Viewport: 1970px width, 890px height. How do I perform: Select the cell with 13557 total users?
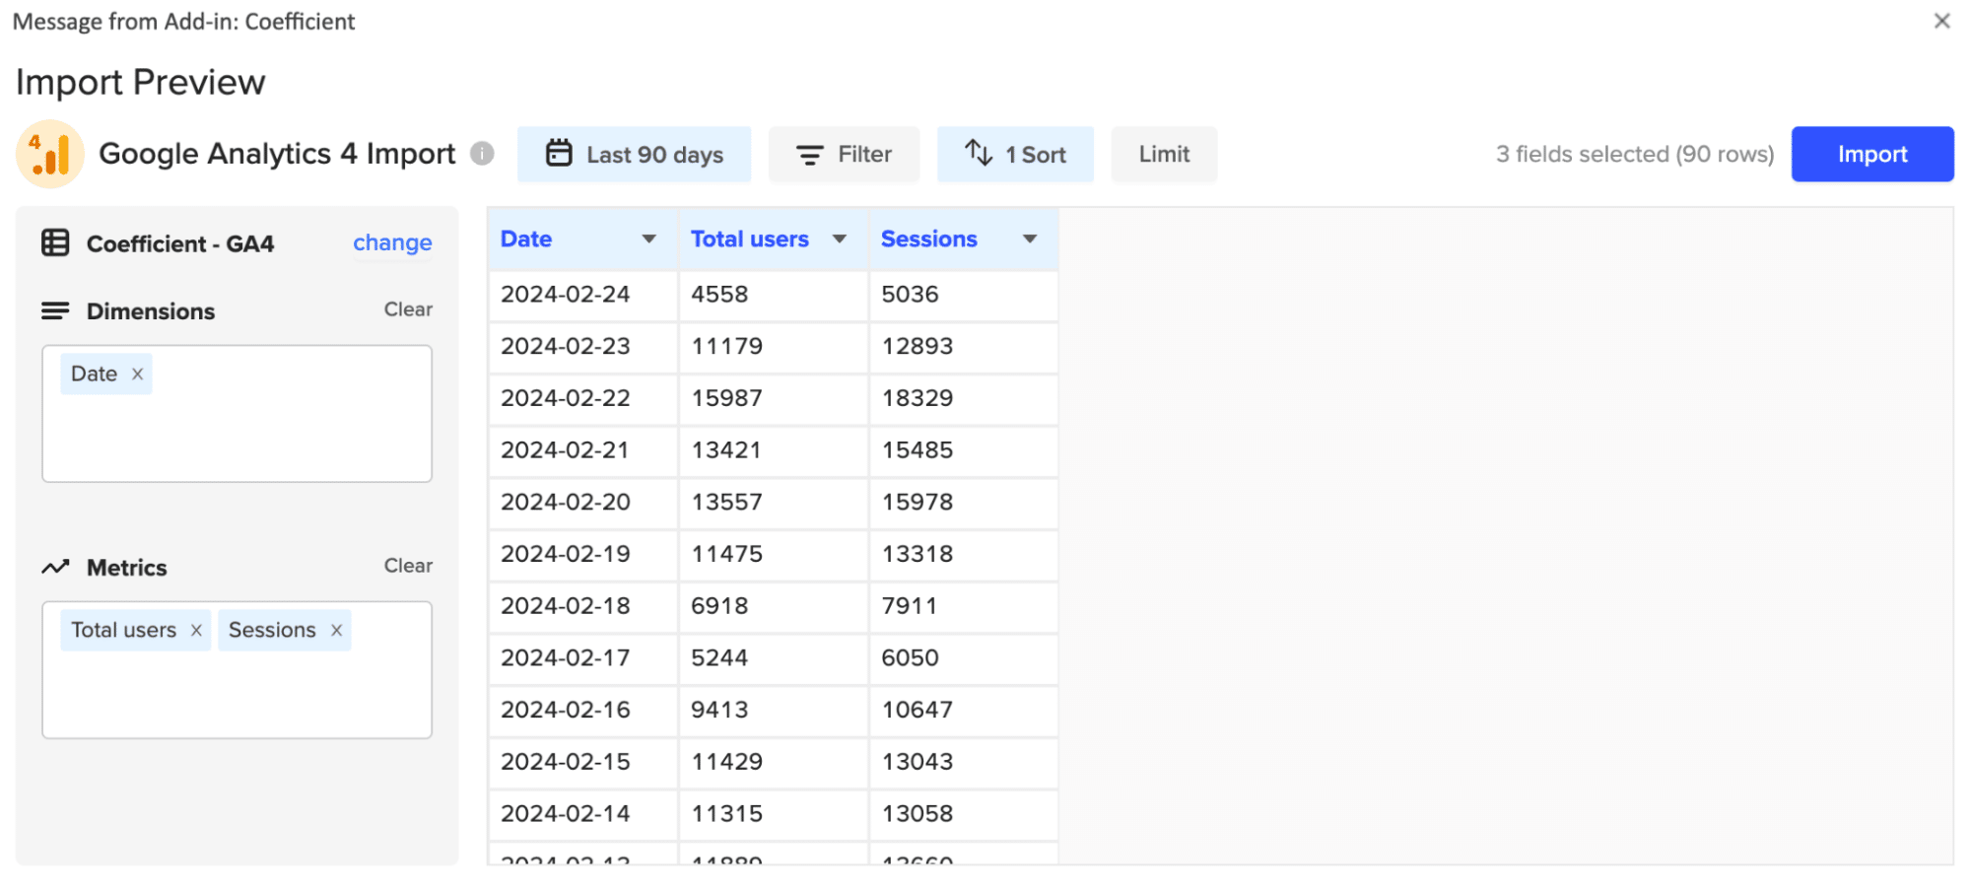[773, 503]
